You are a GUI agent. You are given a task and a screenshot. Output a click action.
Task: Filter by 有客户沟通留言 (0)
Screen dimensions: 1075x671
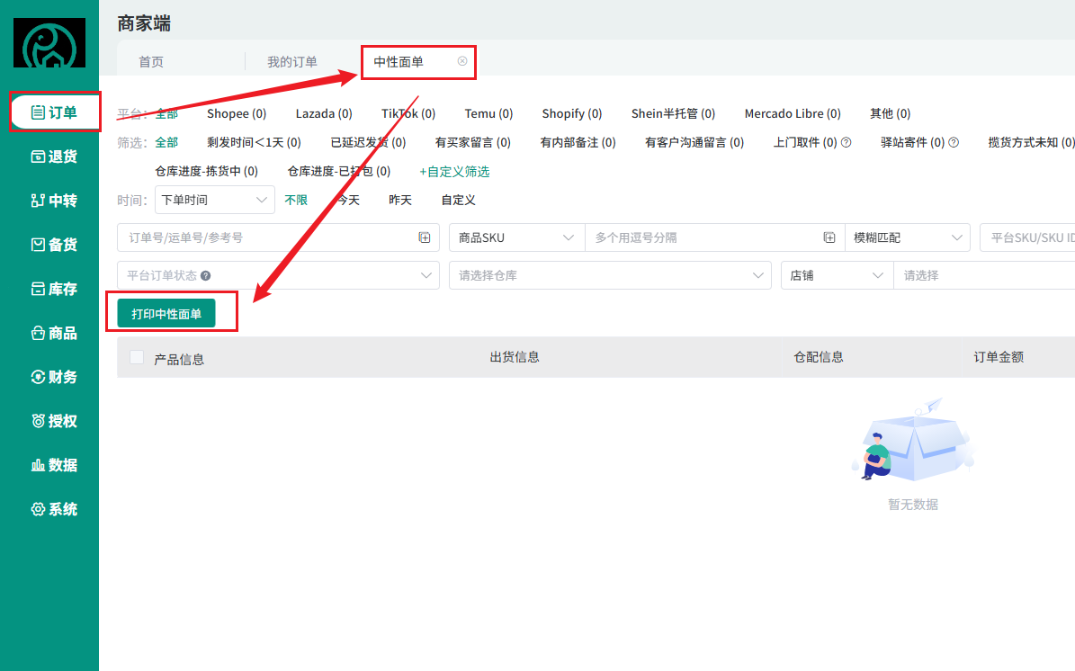click(694, 142)
